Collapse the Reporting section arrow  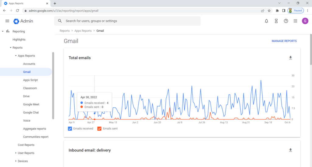click(2, 31)
